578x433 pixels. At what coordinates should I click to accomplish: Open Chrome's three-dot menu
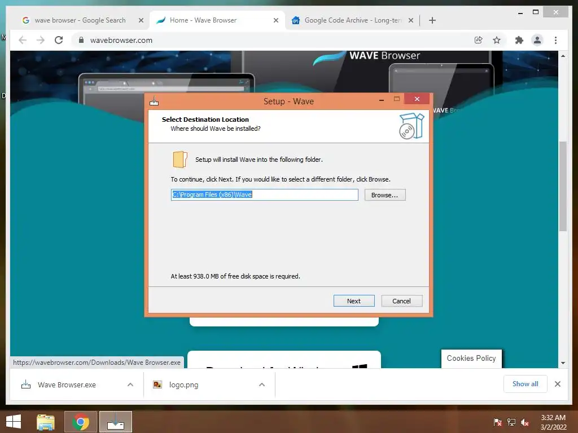(555, 40)
